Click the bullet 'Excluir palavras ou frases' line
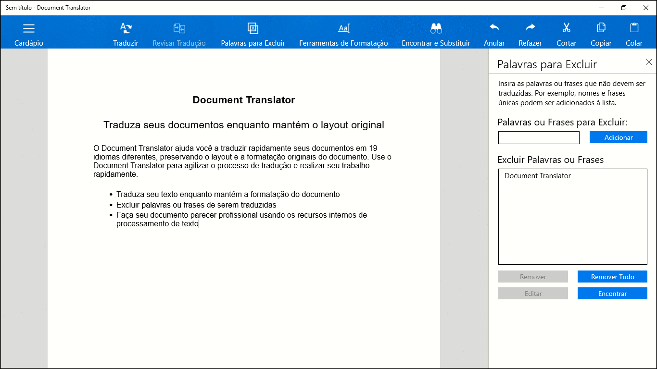657x369 pixels. point(196,205)
